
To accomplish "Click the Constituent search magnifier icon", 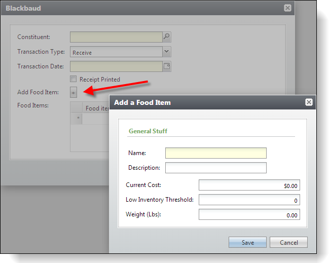I will 166,37.
